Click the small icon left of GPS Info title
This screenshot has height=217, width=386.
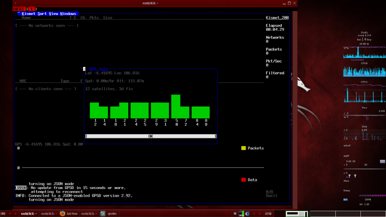click(84, 69)
